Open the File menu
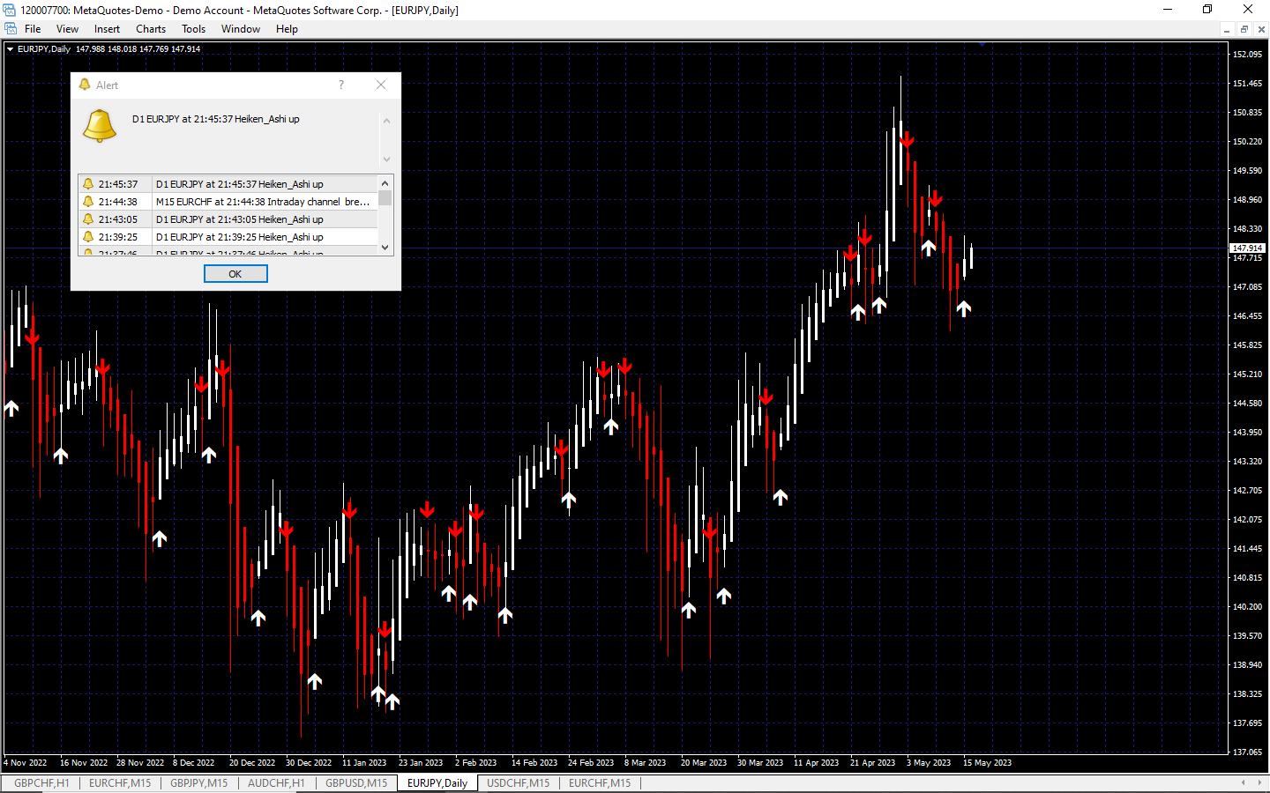This screenshot has height=793, width=1270. pos(33,29)
